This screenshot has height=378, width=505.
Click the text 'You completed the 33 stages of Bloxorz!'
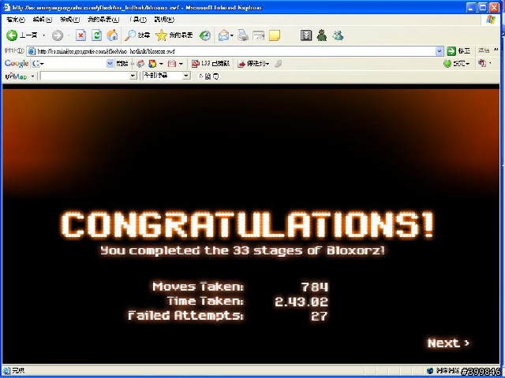pyautogui.click(x=242, y=250)
